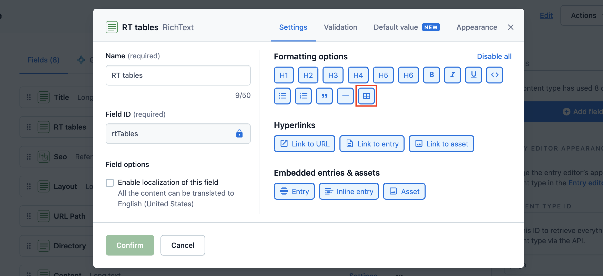Click drag handle of Directory row
The height and width of the screenshot is (276, 603).
(x=29, y=246)
